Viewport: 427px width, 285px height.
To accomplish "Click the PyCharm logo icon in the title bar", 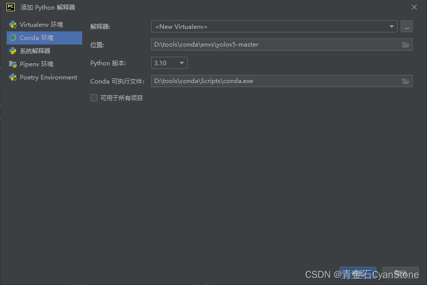I will point(11,7).
